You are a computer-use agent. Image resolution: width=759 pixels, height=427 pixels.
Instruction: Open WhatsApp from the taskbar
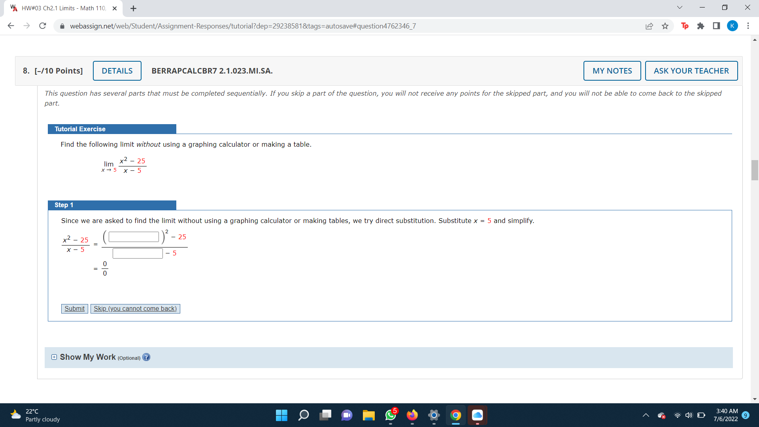(391, 415)
